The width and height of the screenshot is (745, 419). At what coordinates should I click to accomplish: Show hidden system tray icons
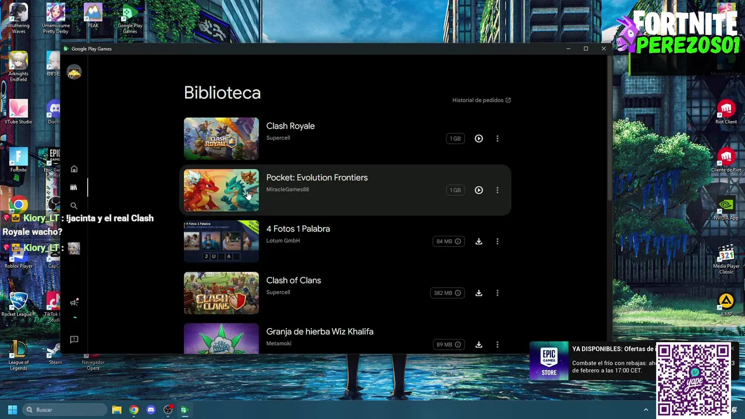pos(645,410)
